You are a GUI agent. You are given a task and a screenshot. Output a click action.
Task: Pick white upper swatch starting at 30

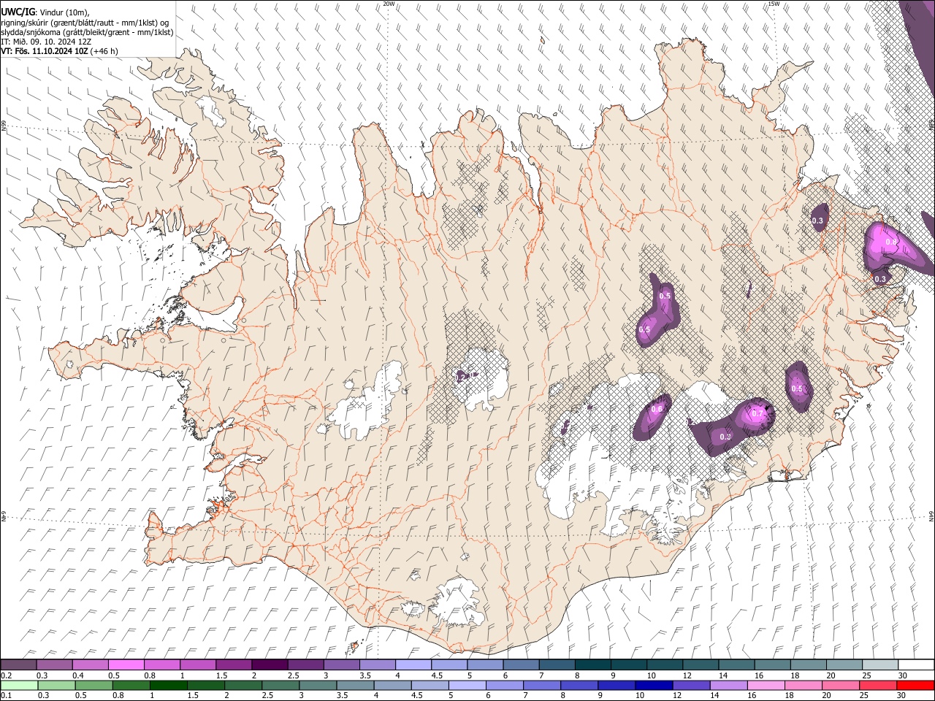(x=916, y=665)
